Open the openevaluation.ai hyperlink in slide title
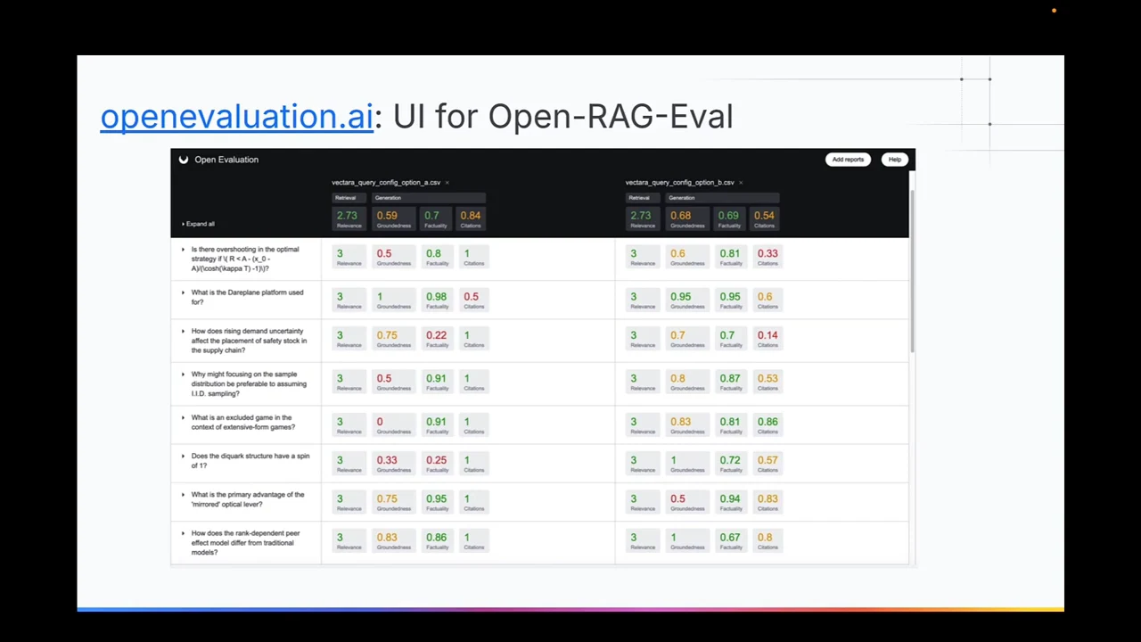The width and height of the screenshot is (1141, 642). (236, 117)
